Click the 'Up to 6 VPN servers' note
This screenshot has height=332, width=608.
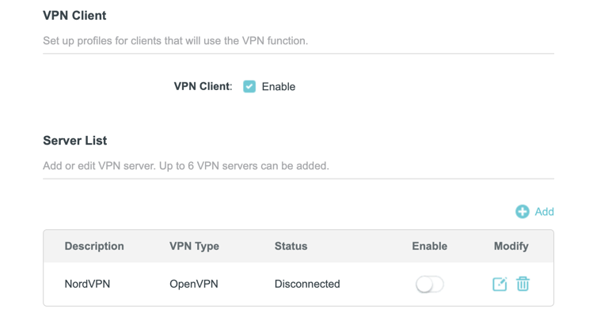pos(244,166)
